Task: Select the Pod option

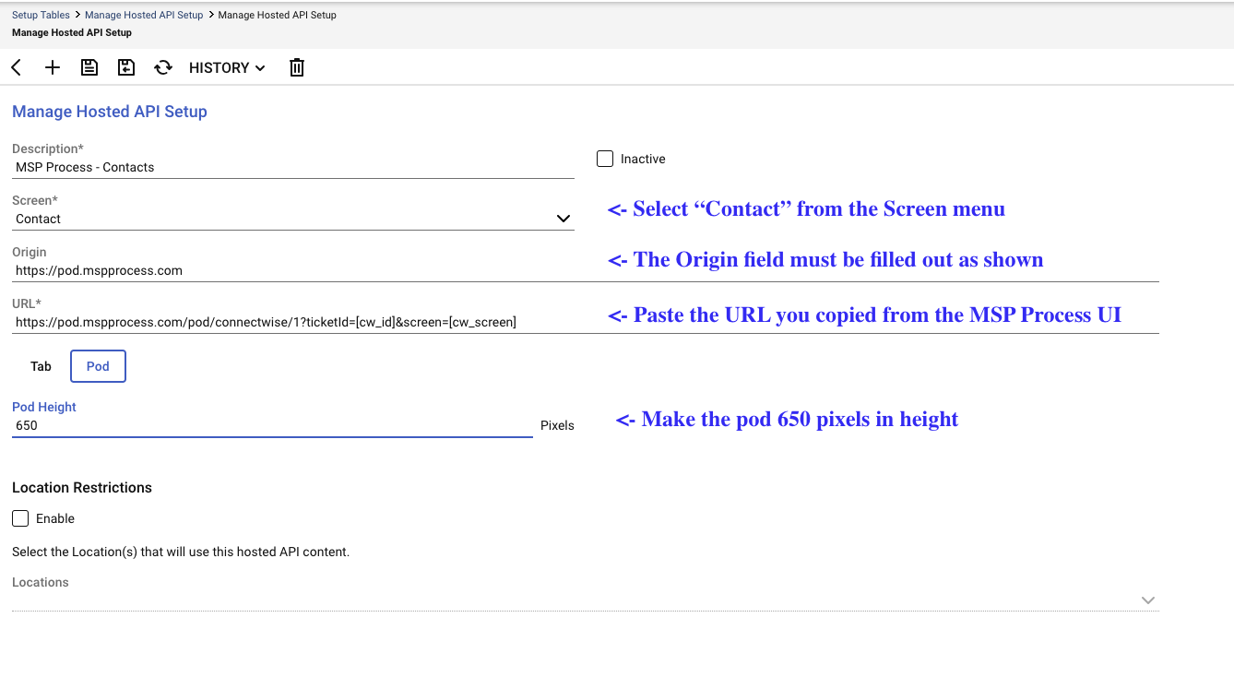Action: coord(98,366)
